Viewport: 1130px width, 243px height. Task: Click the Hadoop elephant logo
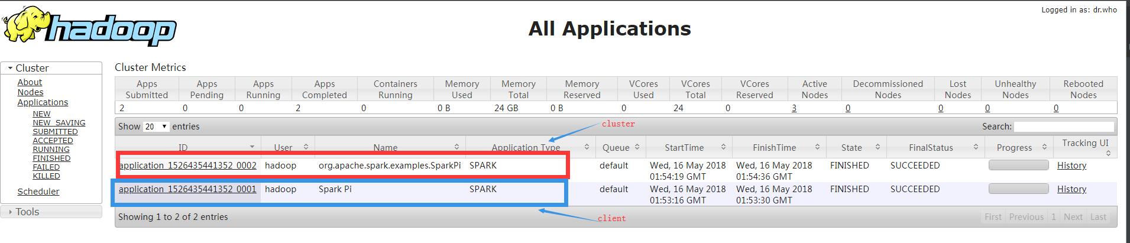(89, 27)
